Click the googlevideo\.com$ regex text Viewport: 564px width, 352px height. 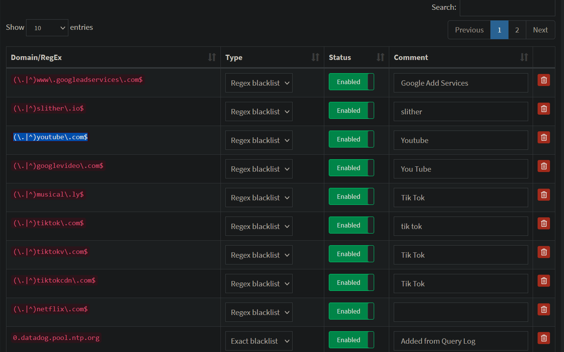point(58,166)
